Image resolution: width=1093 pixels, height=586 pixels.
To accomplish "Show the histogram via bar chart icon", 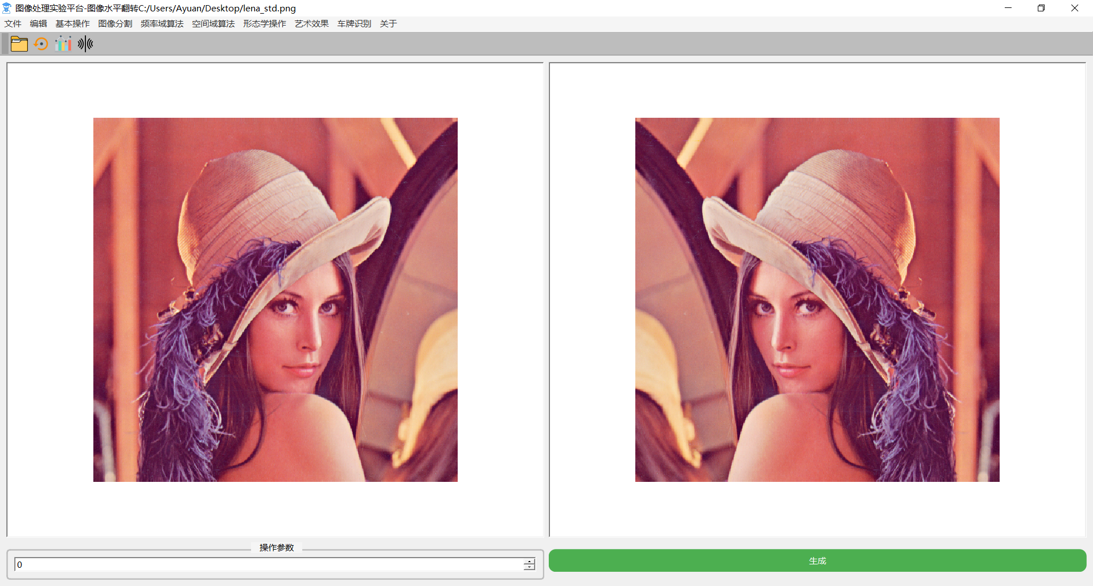I will coord(63,44).
